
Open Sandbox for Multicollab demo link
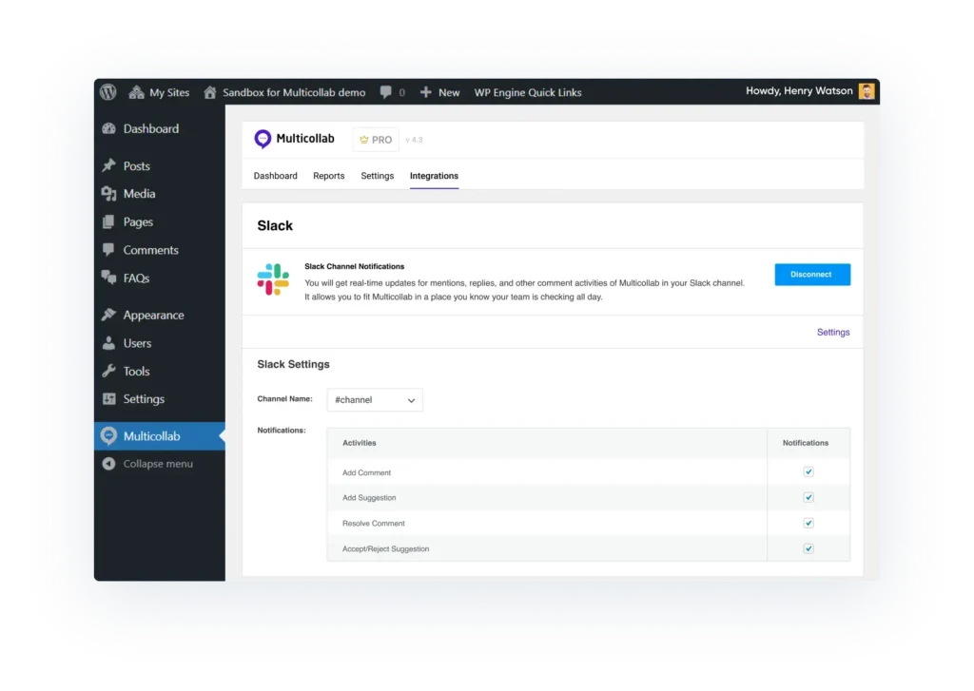pyautogui.click(x=294, y=92)
